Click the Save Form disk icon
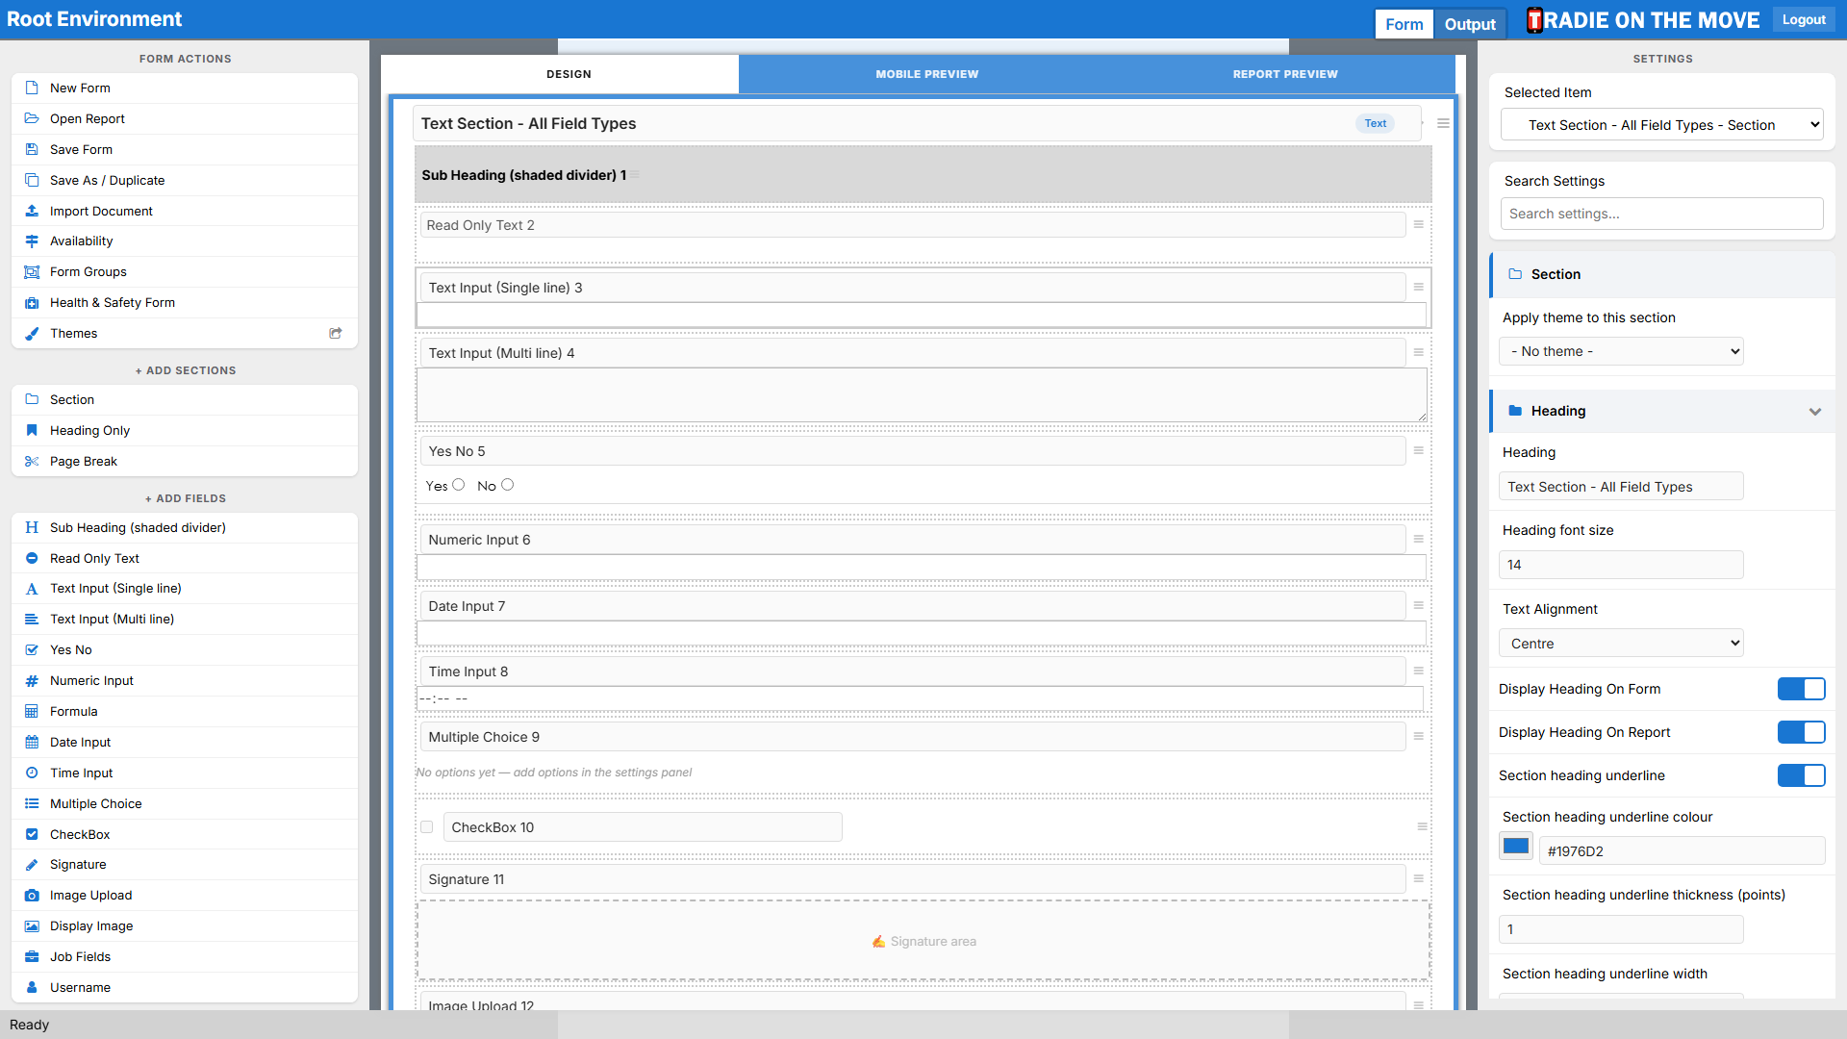1847x1039 pixels. pyautogui.click(x=32, y=149)
